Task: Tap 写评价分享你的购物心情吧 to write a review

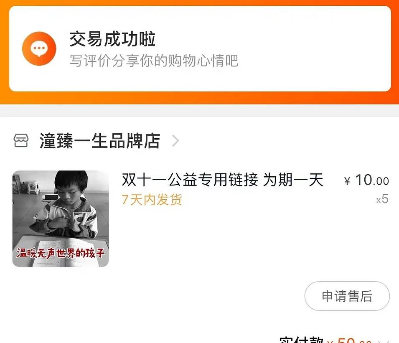Action: tap(154, 61)
